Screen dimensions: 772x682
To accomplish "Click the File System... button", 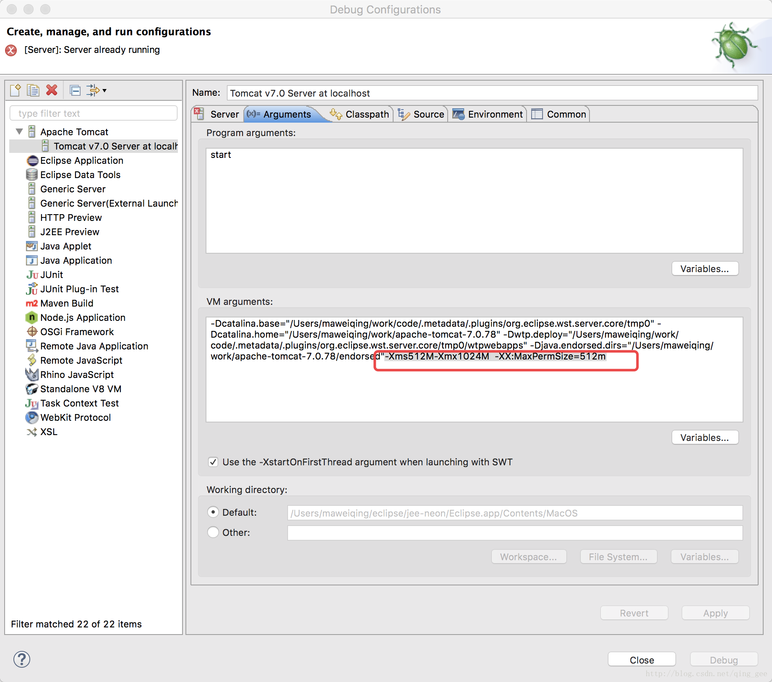I will click(618, 557).
